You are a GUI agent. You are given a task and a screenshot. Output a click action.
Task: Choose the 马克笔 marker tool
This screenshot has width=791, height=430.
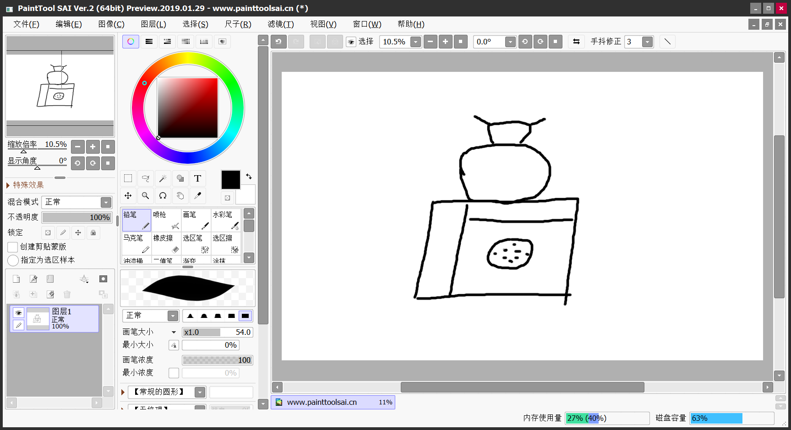tap(136, 244)
